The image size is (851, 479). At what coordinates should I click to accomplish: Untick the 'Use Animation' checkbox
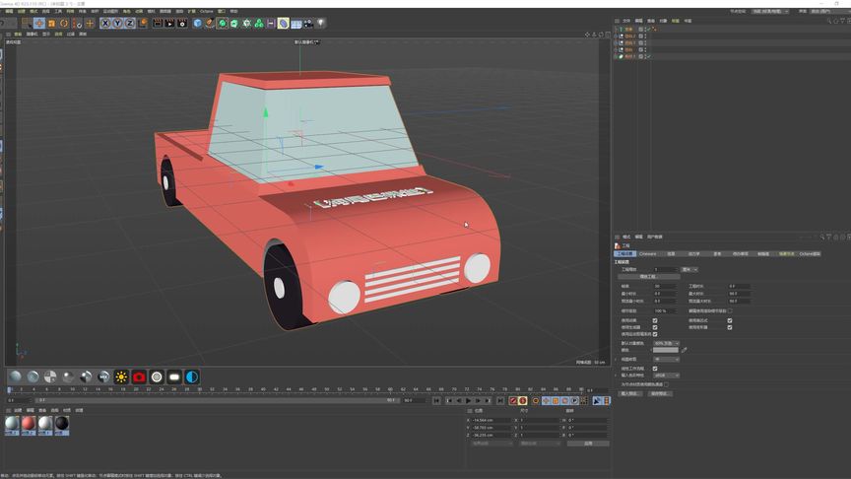click(655, 320)
